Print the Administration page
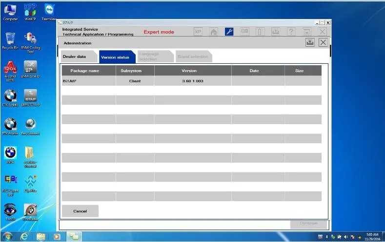Image resolution: width=385 pixels, height=242 pixels. pyautogui.click(x=310, y=42)
